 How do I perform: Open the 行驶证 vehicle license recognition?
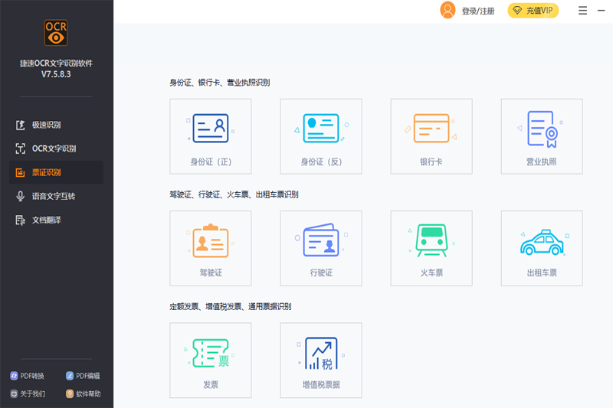tap(321, 249)
